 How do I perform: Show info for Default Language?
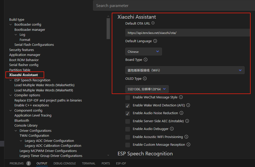(x=155, y=41)
